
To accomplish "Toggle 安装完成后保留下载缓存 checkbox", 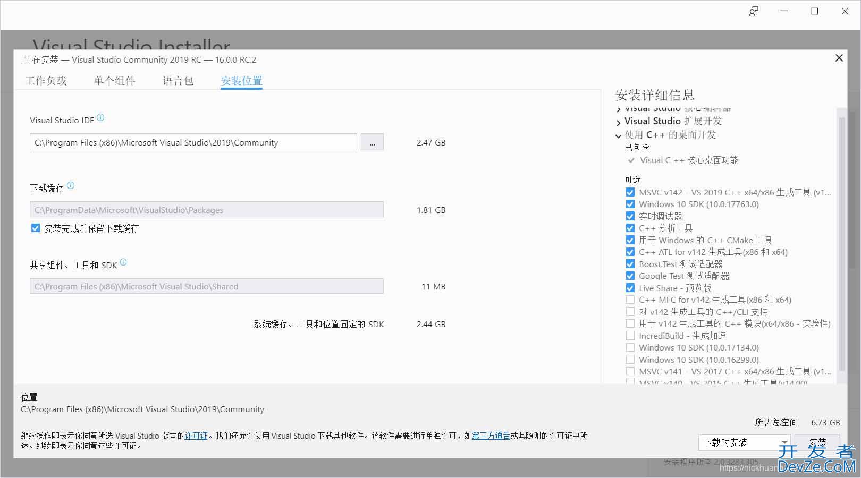I will click(x=36, y=228).
